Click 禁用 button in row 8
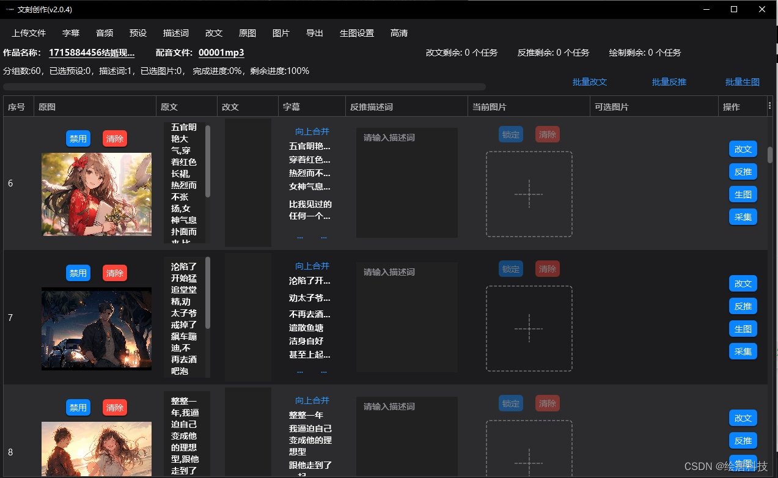 click(x=78, y=408)
